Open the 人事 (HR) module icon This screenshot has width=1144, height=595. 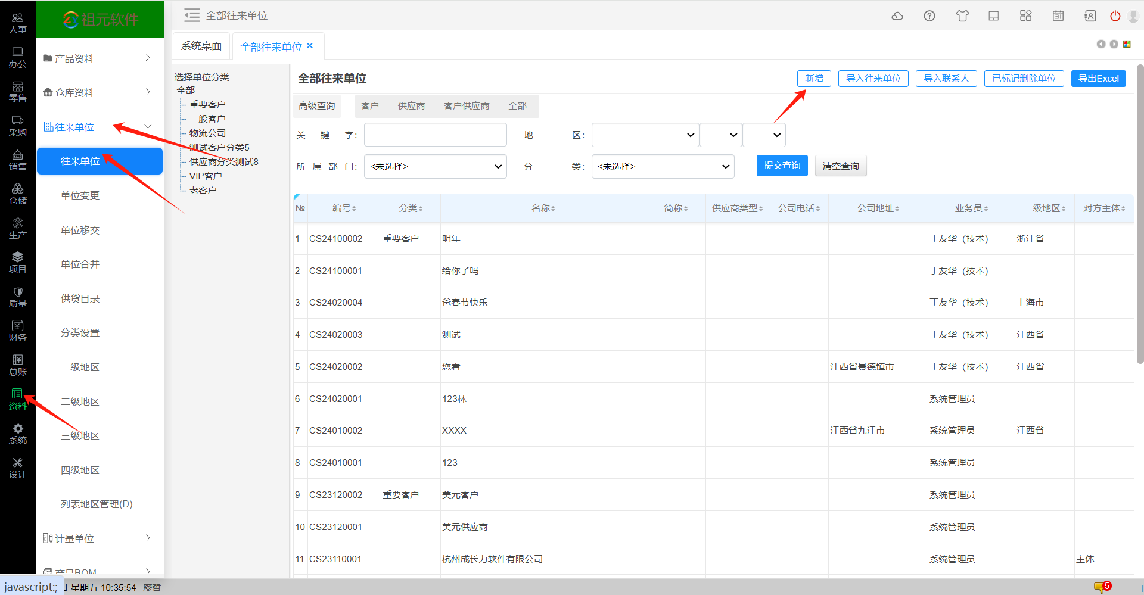18,23
